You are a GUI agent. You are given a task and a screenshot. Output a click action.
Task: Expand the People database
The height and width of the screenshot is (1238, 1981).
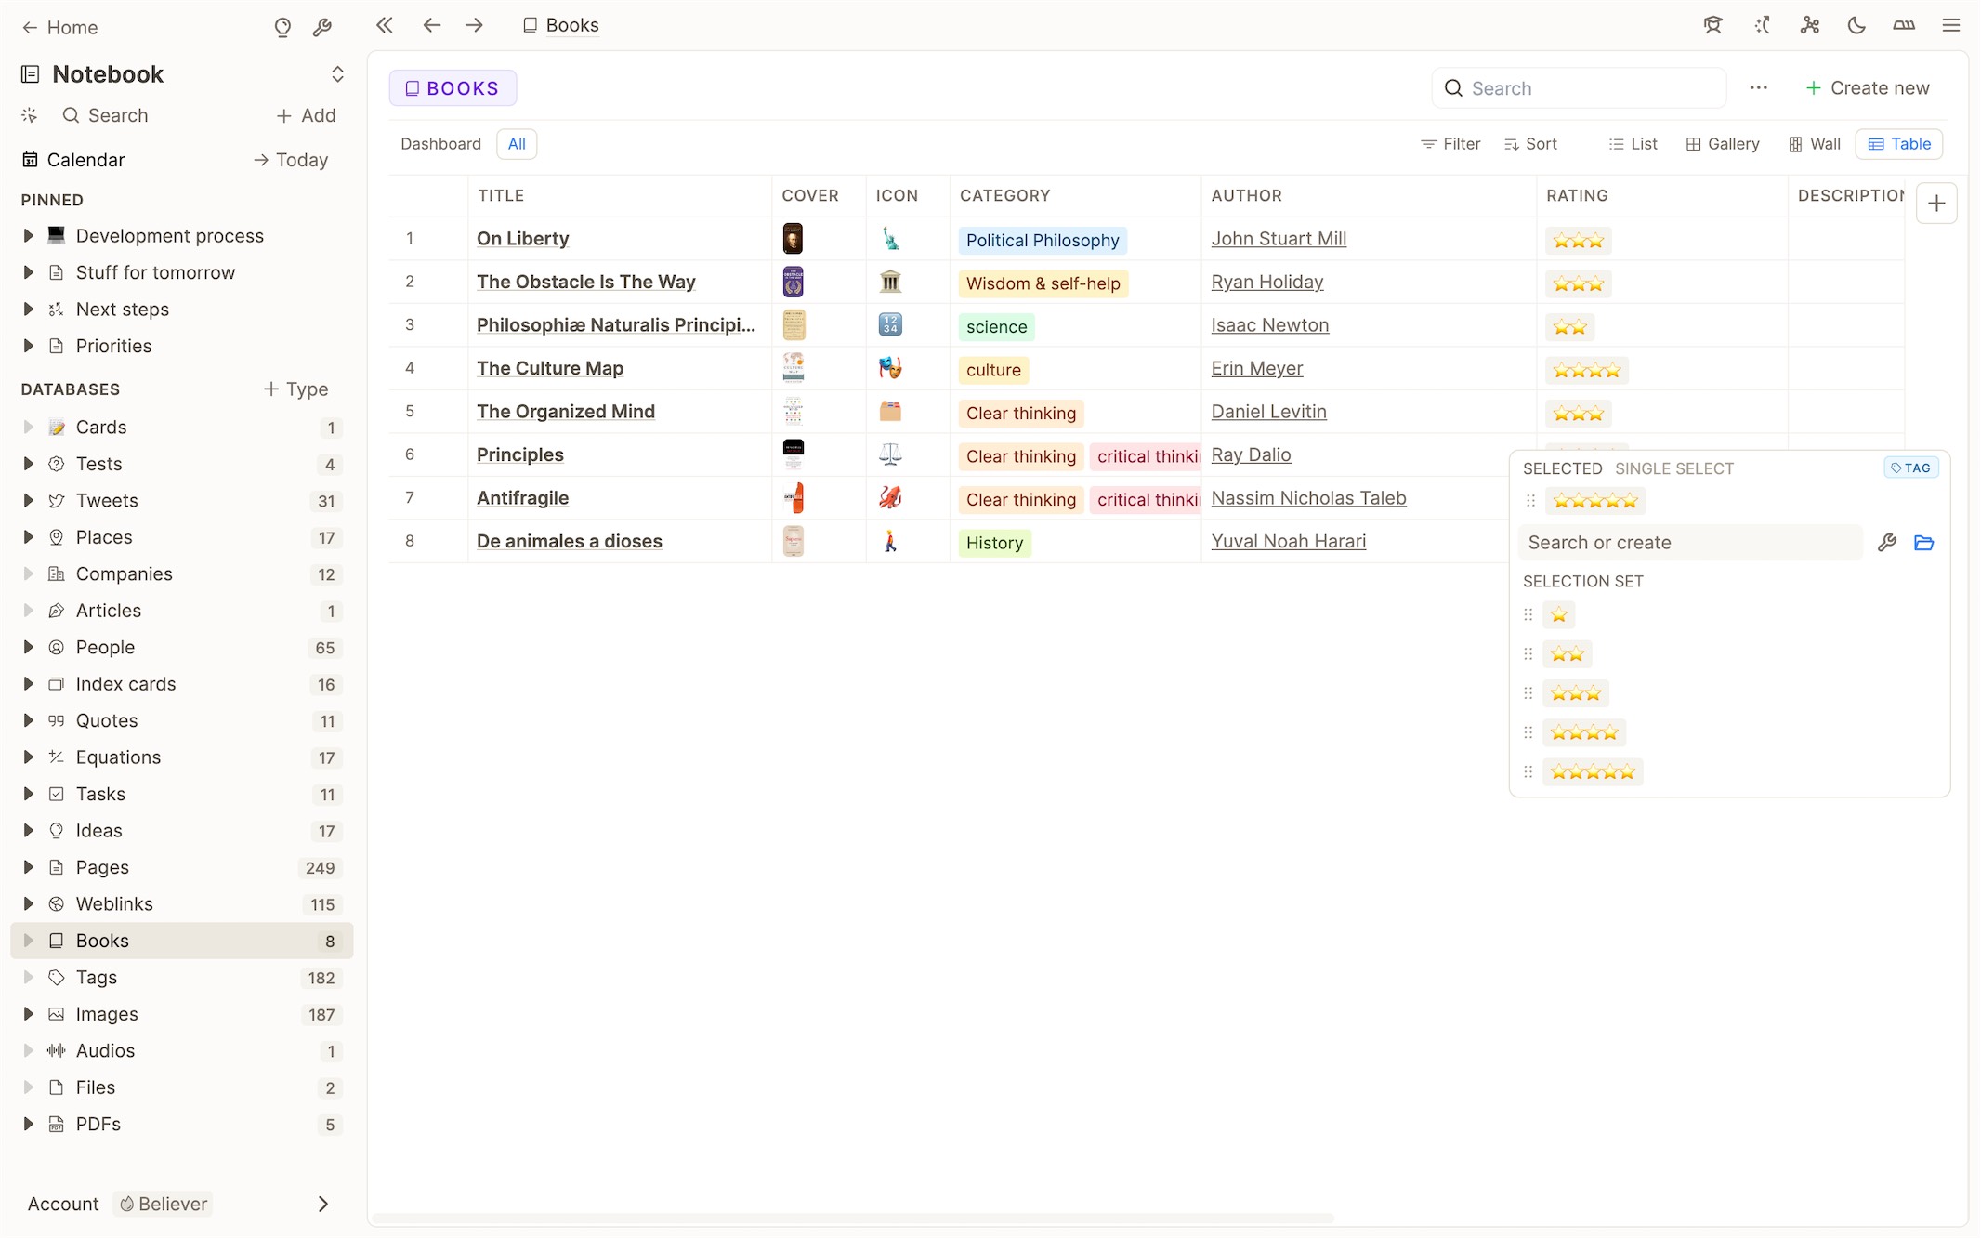coord(28,647)
